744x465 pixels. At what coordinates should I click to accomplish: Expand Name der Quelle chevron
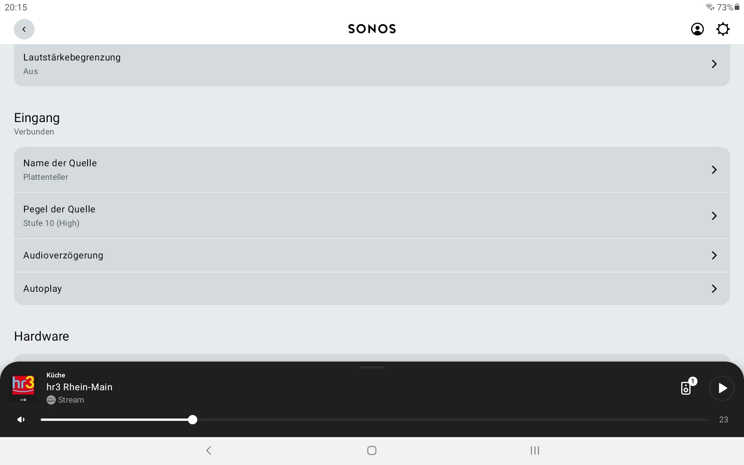714,170
